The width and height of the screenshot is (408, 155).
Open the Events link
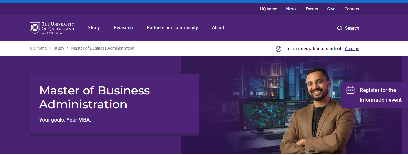(x=311, y=9)
